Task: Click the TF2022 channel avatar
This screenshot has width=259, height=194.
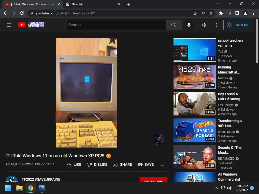Action: [12, 179]
